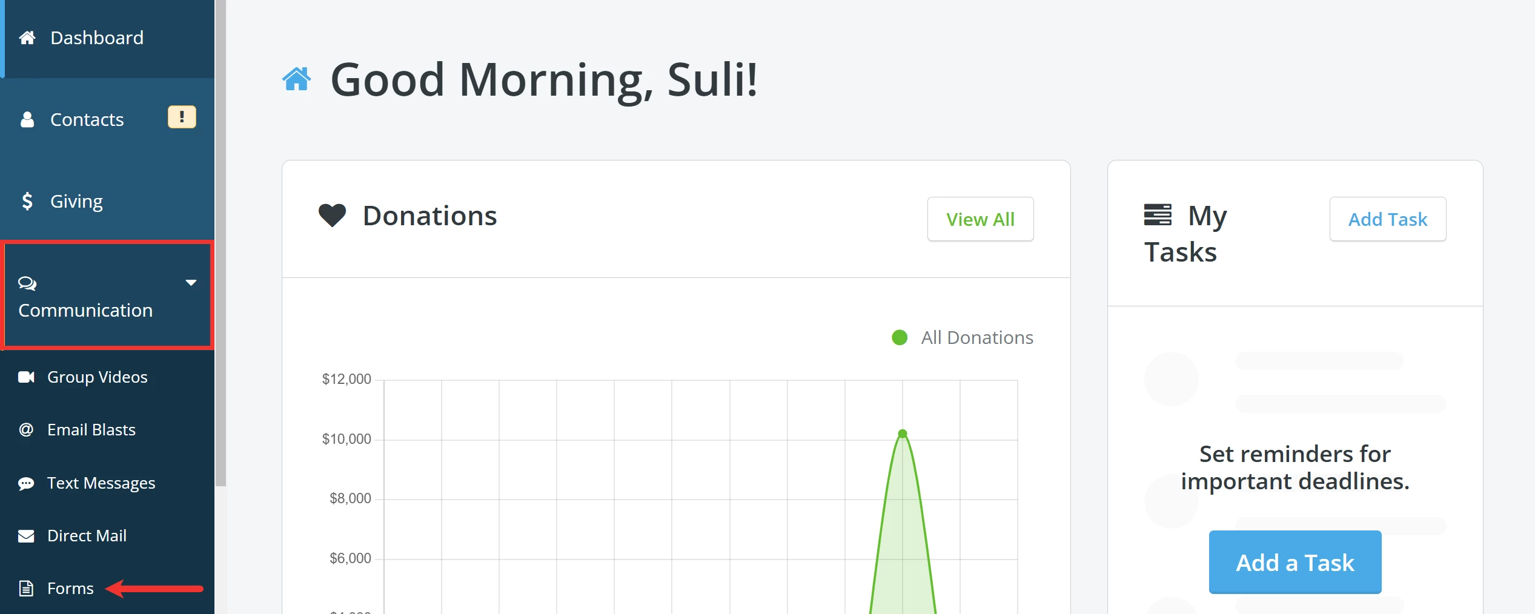Toggle the All Donations legend green dot
The height and width of the screenshot is (614, 1535).
[x=900, y=338]
